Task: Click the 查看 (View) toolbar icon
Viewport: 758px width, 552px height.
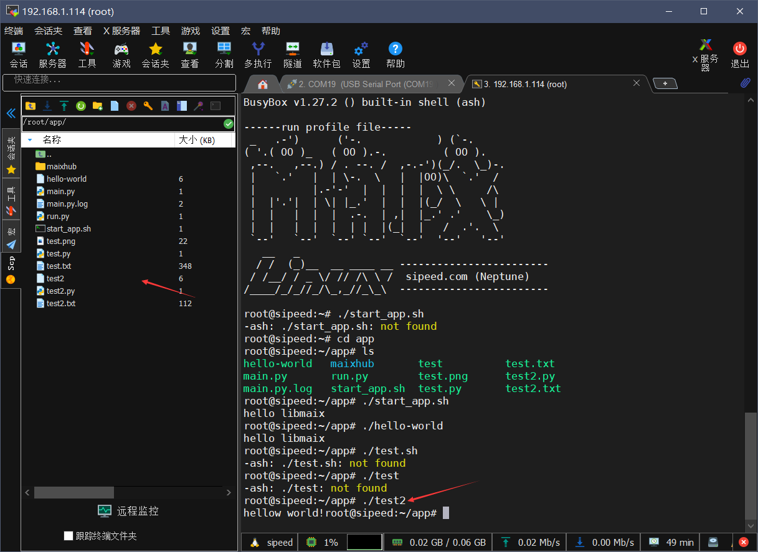Action: (190, 55)
